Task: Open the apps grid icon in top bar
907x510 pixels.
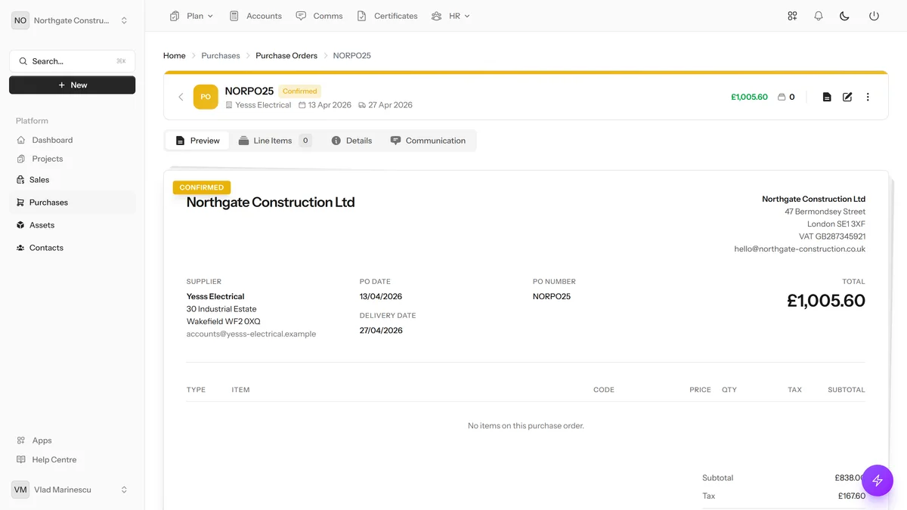Action: [792, 16]
